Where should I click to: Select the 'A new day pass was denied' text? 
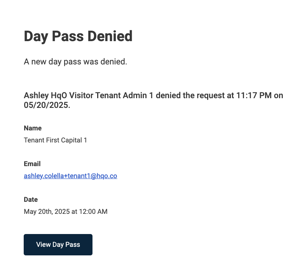coord(75,62)
